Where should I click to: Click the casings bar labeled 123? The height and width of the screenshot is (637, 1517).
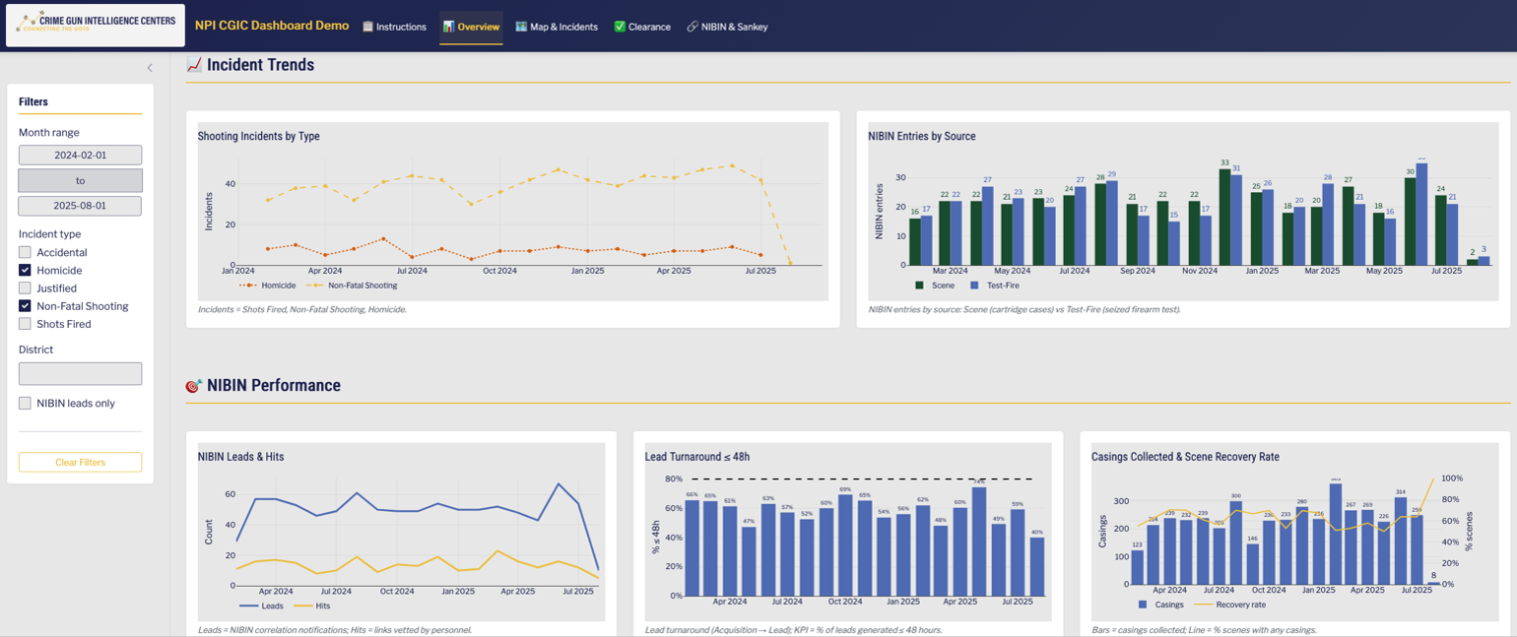1138,567
